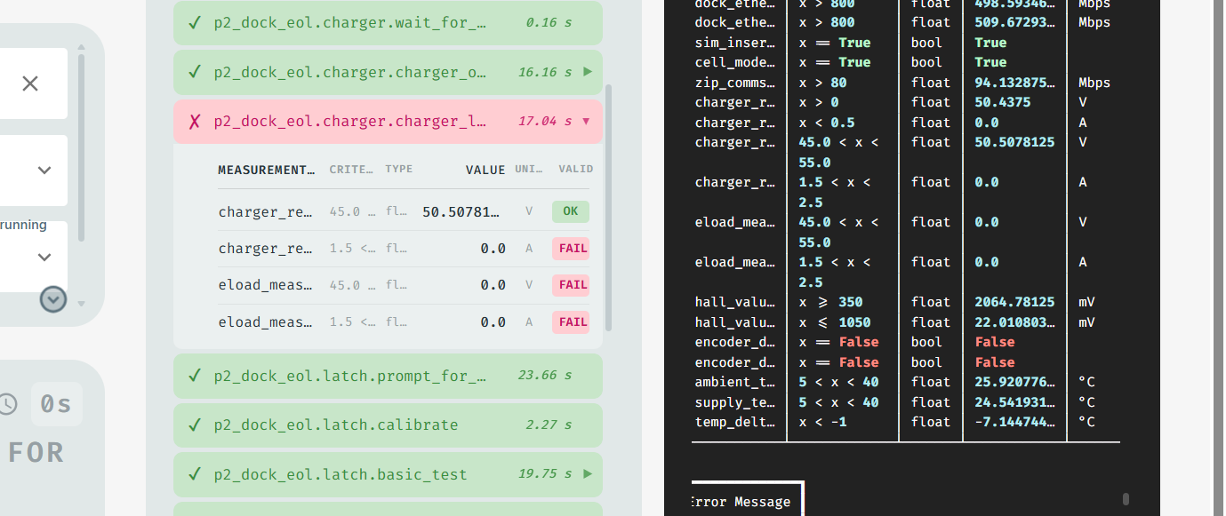Click the ambient_t… row name in the terminal
Image resolution: width=1226 pixels, height=516 pixels.
(x=734, y=382)
